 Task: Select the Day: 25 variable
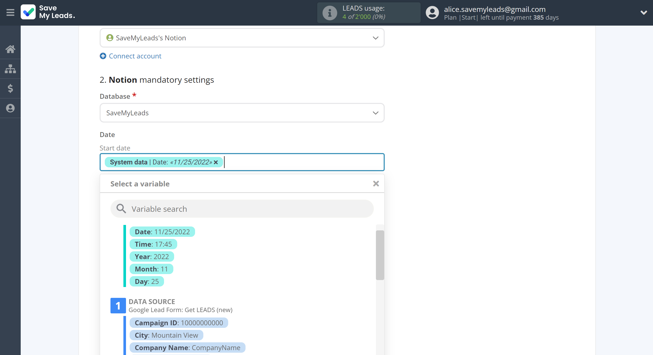(147, 281)
